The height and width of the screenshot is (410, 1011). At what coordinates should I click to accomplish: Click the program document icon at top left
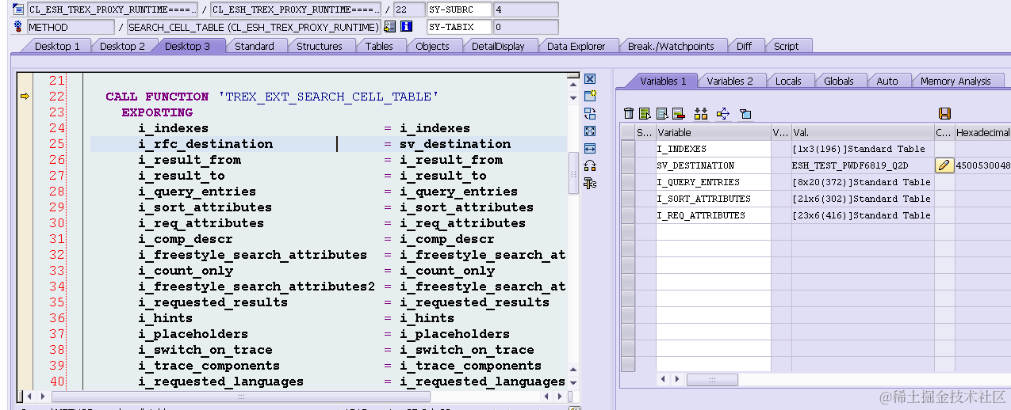[18, 9]
